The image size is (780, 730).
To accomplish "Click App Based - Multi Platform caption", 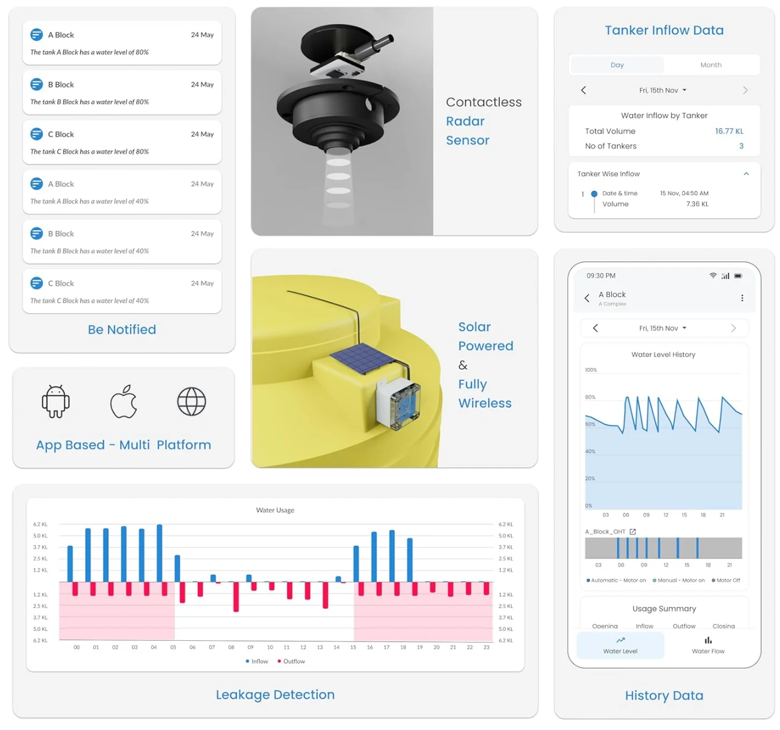I will click(x=124, y=445).
